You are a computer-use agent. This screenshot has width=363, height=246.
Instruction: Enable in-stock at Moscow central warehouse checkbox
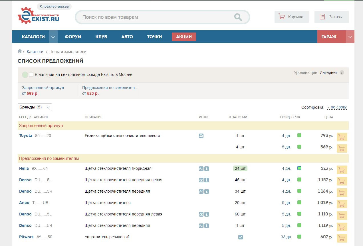[x=31, y=74]
